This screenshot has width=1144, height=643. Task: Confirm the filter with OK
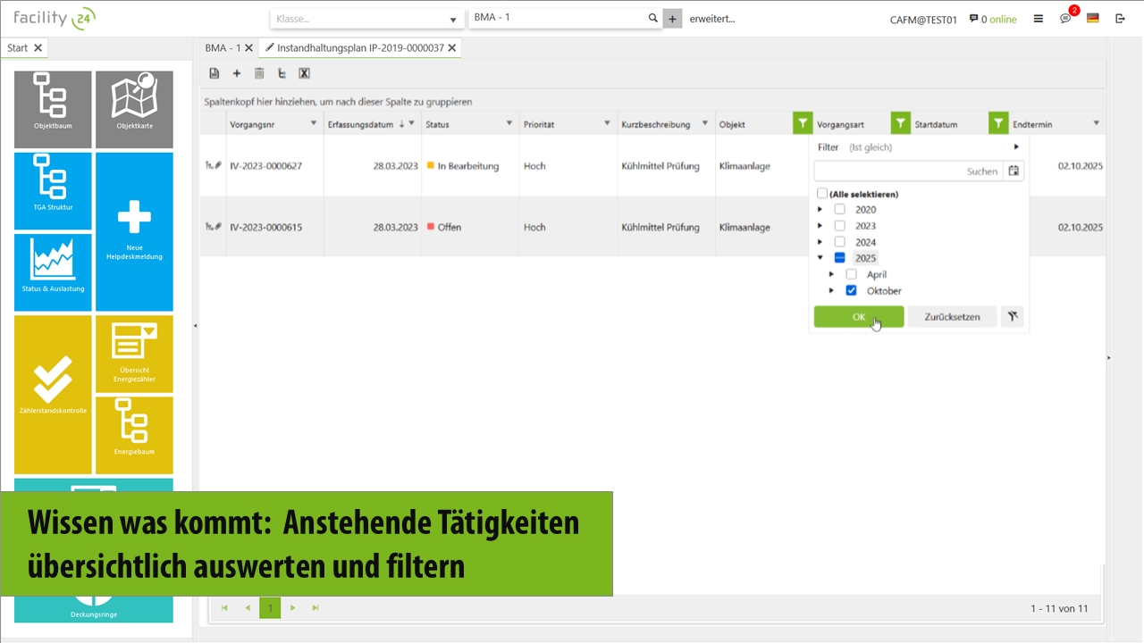point(859,317)
